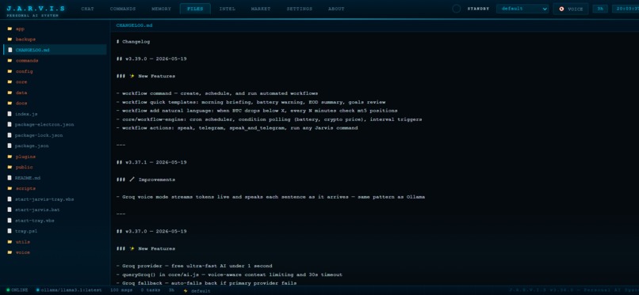Click the voice folder icon
Screen dimensions: 639x295
point(10,252)
